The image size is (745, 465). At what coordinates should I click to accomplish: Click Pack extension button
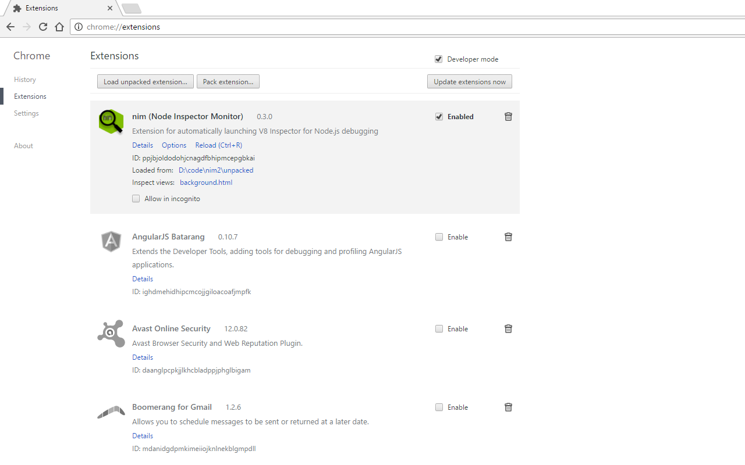click(x=228, y=82)
